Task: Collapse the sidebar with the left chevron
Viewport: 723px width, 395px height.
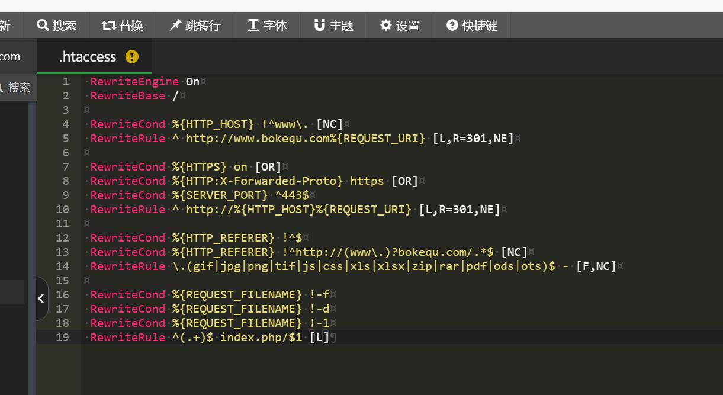Action: click(41, 298)
